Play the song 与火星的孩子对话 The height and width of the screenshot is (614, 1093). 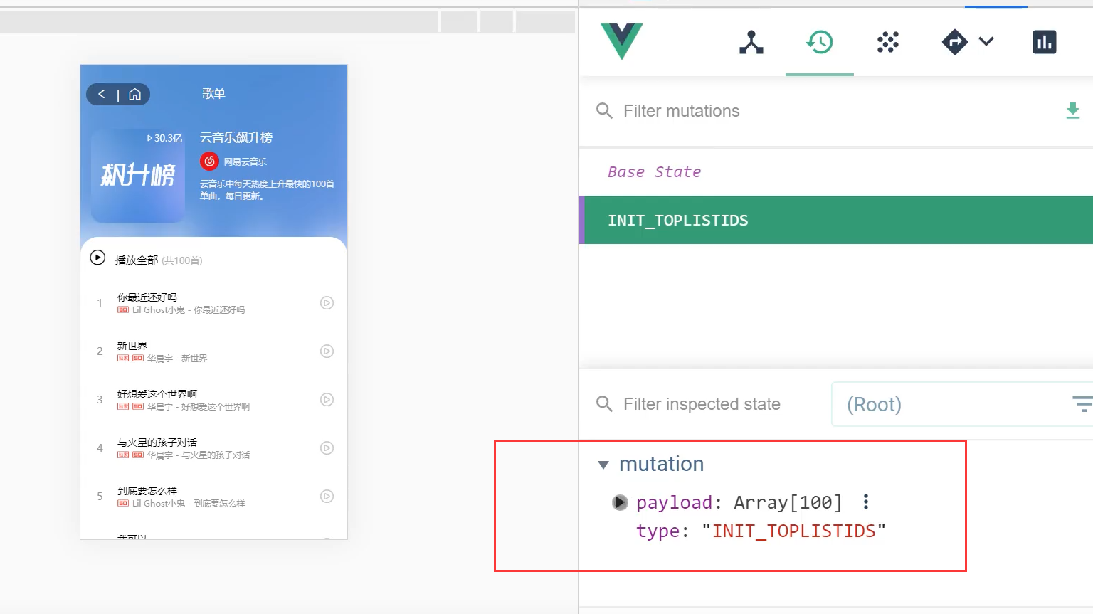[327, 448]
